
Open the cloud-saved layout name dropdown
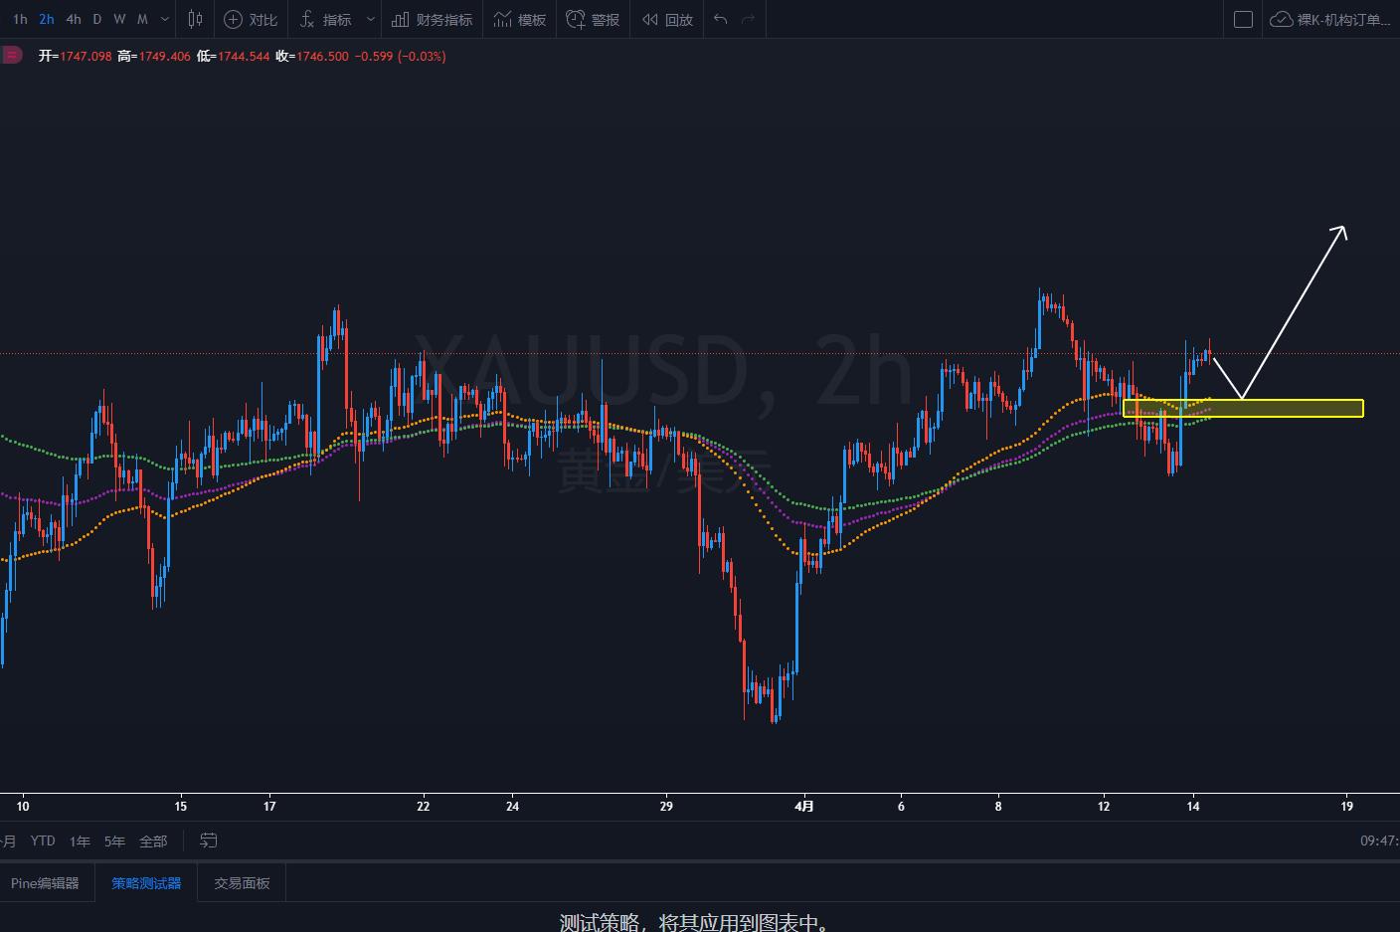tap(1330, 19)
